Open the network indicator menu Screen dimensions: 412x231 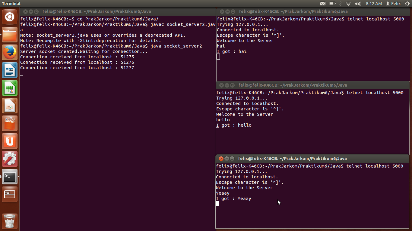pyautogui.click(x=348, y=4)
